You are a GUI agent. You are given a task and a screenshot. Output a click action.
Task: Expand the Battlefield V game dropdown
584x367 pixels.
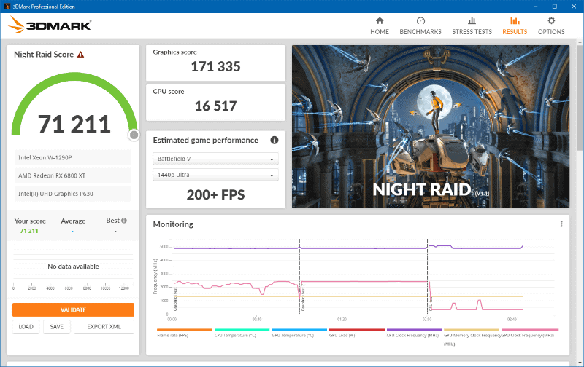(x=215, y=159)
